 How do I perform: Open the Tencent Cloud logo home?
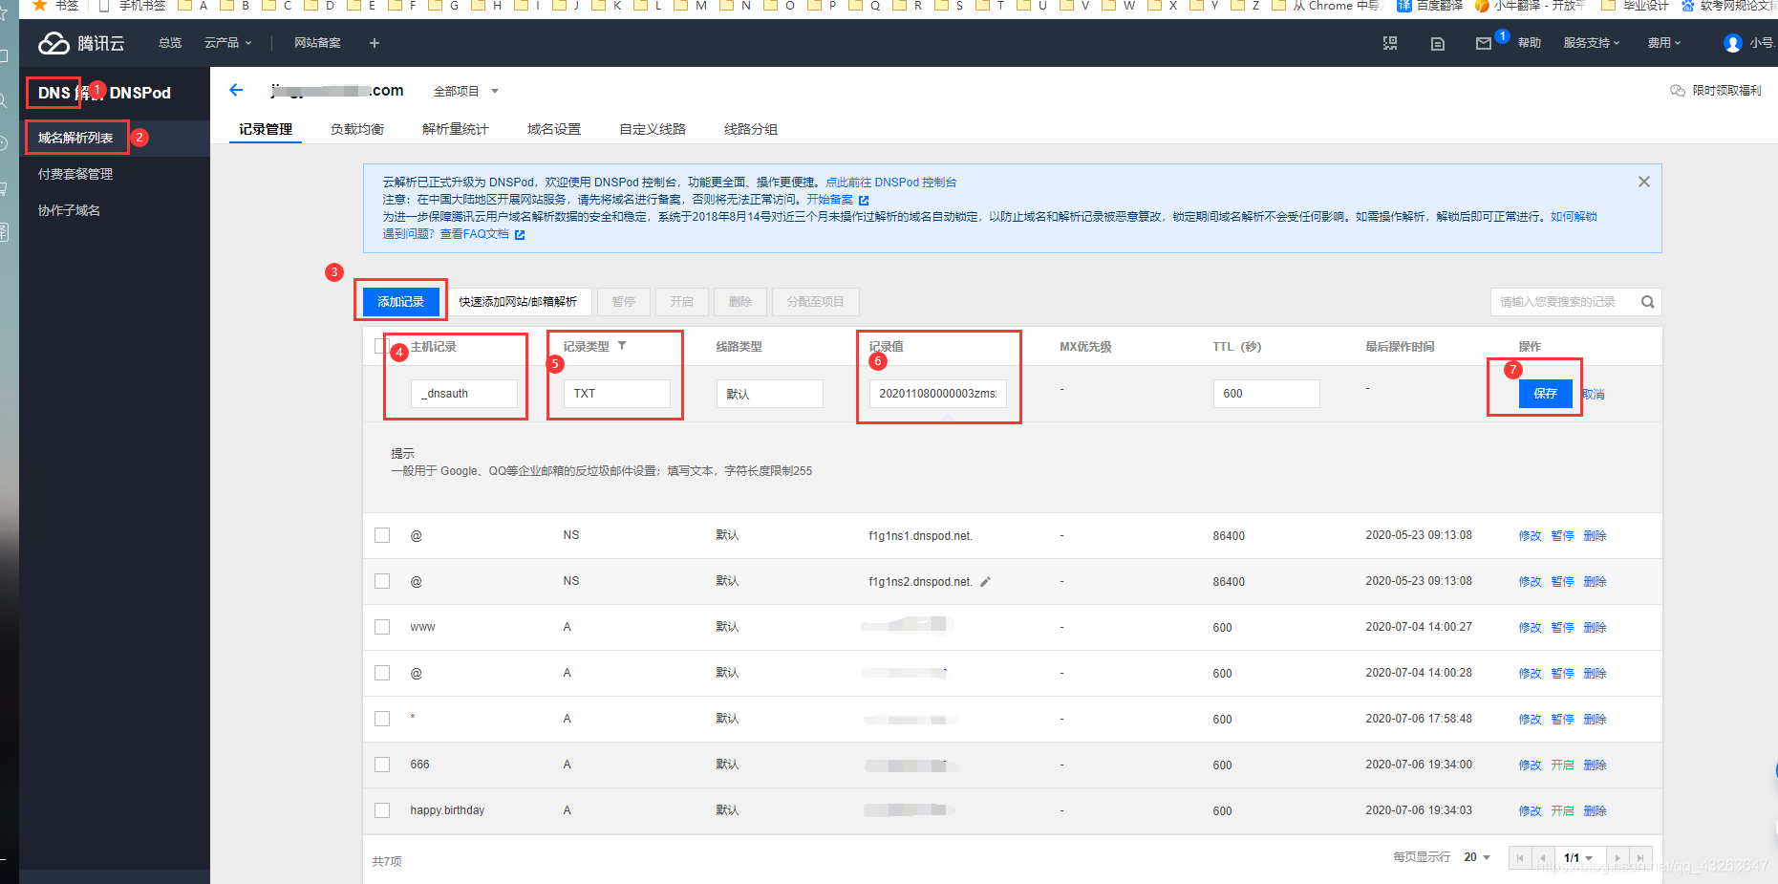[81, 43]
